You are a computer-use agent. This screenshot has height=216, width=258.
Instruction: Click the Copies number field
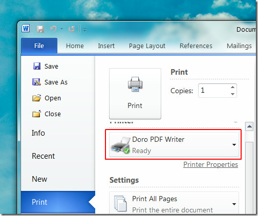pos(213,91)
